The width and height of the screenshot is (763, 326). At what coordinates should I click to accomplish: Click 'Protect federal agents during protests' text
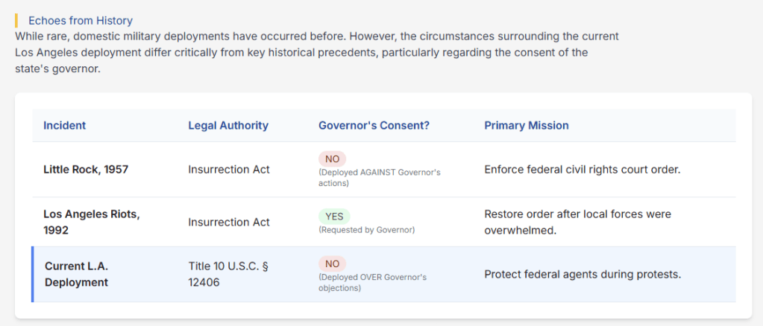click(583, 274)
